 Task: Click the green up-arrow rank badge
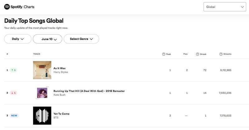[13, 70]
